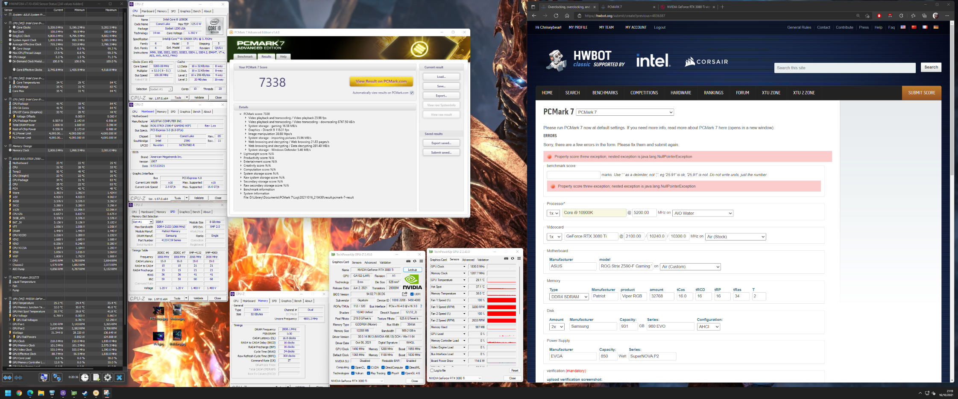958x399 pixels.
Task: Click Export... button in PCMark 7
Action: (x=441, y=96)
